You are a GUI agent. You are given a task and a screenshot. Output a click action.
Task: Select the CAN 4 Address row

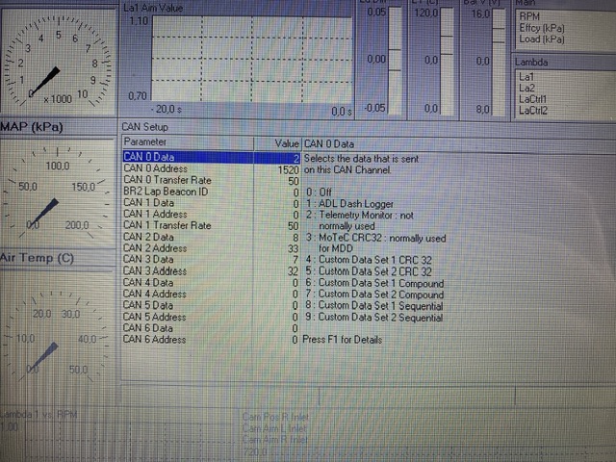pos(212,295)
